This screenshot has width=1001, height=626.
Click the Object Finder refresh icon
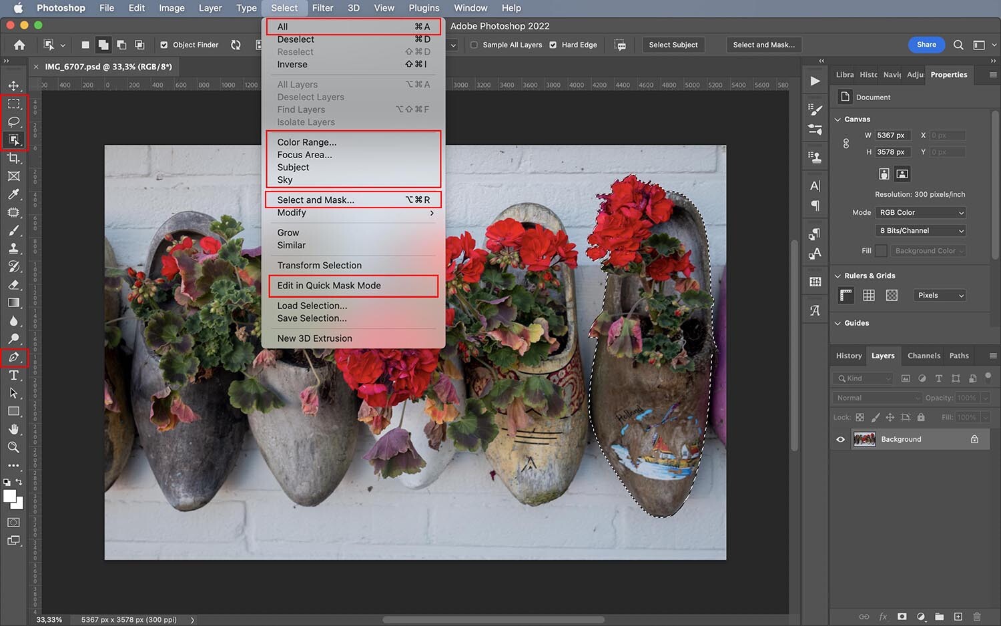(x=236, y=45)
